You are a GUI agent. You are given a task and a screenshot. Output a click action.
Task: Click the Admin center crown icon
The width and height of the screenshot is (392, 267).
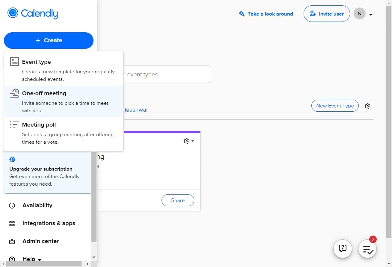12,241
